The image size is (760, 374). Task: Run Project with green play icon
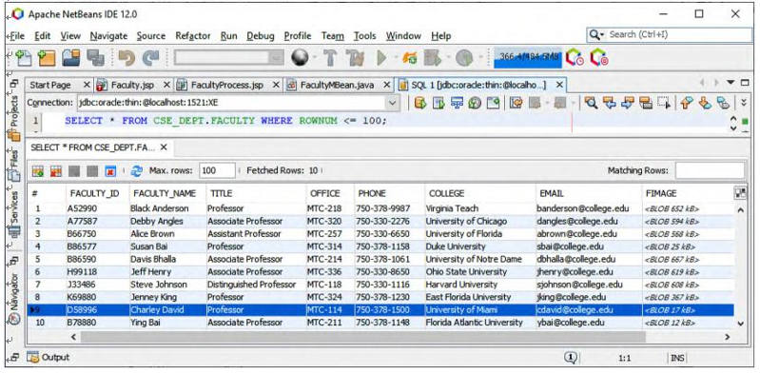(x=381, y=58)
